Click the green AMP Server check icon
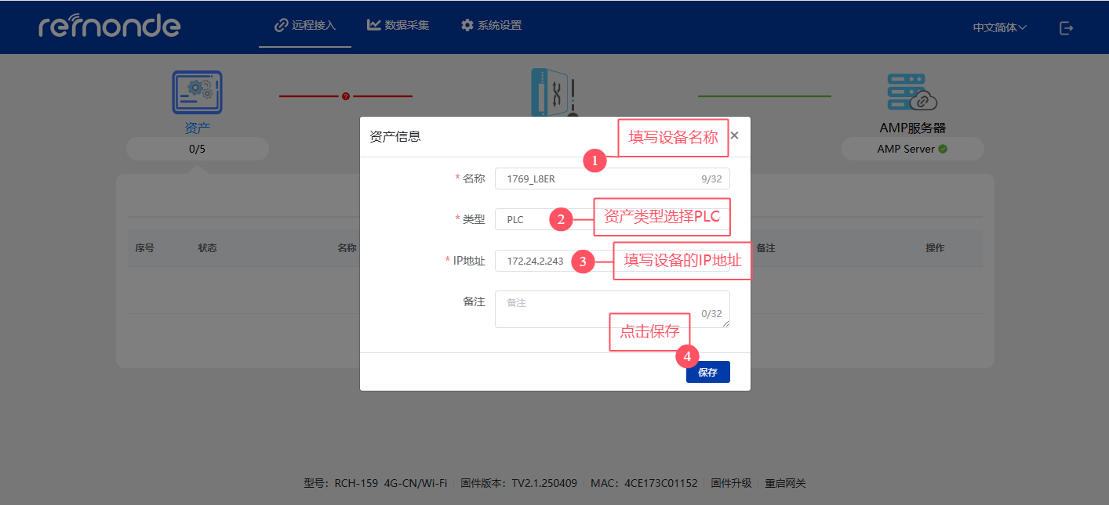1109x505 pixels. [943, 149]
